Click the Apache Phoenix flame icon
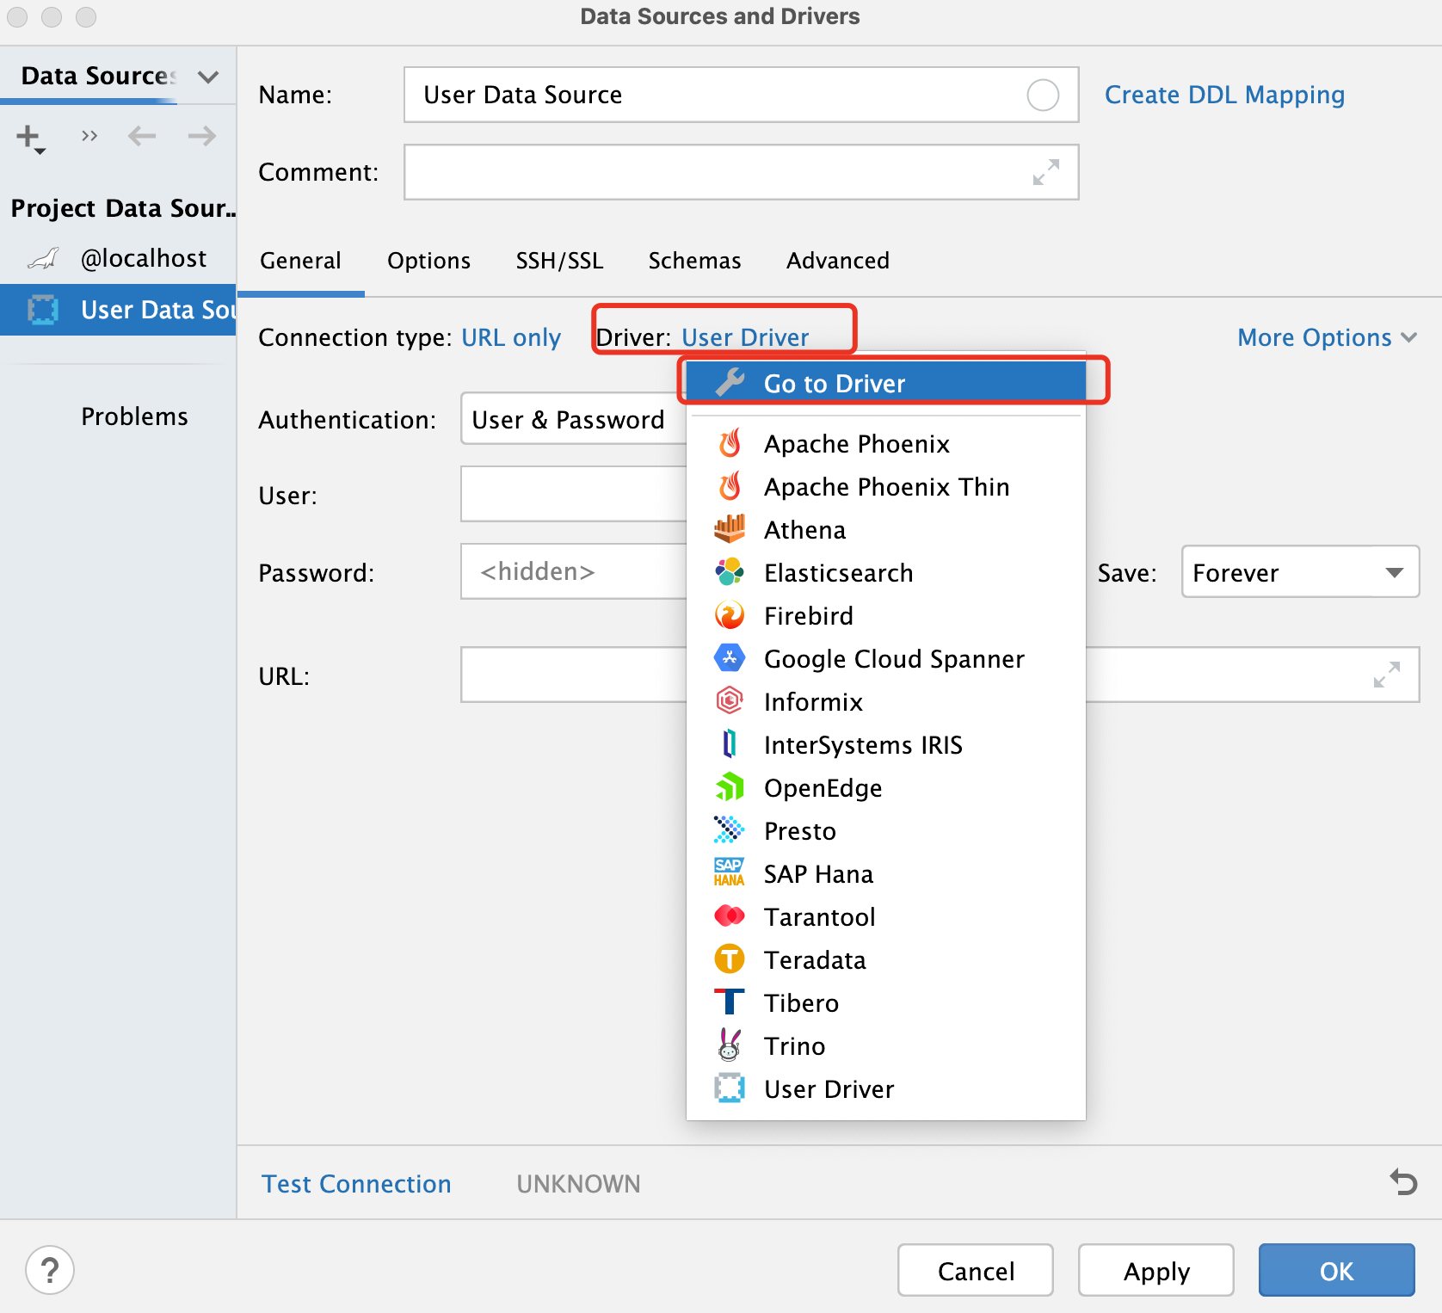 coord(730,443)
